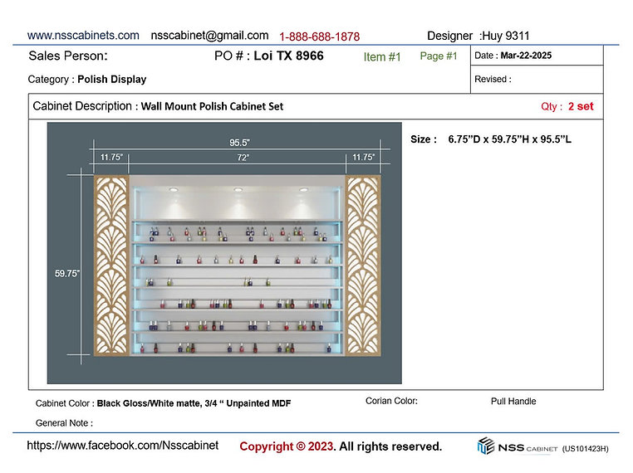Select the date Mar-22-2025
Viewport: 633px width, 473px height.
tap(526, 56)
